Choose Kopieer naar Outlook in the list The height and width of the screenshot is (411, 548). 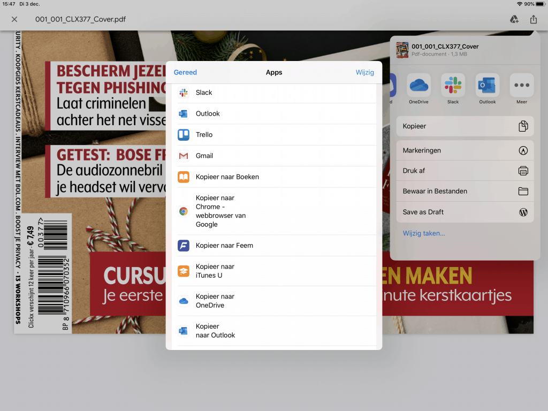[274, 331]
